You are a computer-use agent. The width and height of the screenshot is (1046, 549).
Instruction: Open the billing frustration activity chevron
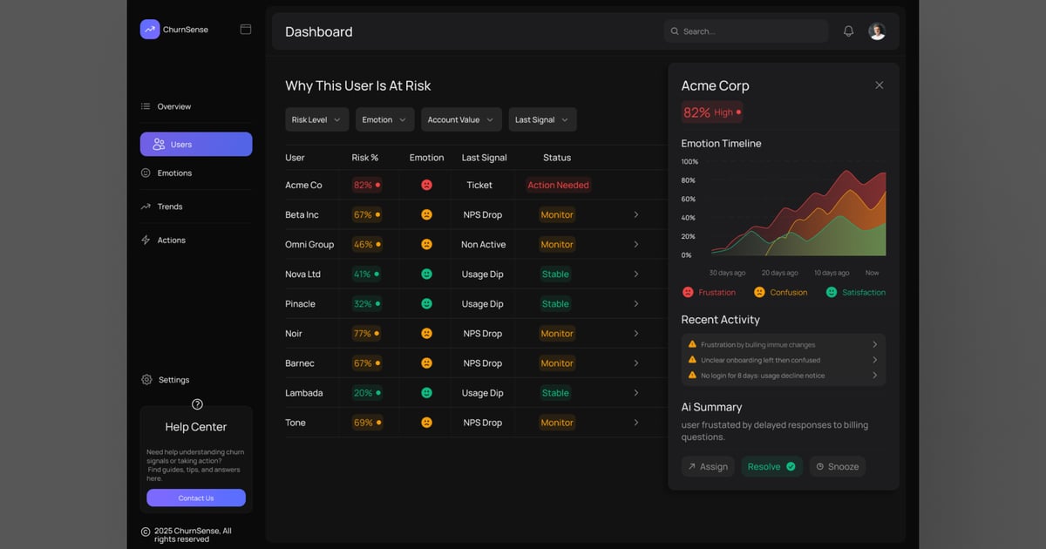[x=875, y=344]
